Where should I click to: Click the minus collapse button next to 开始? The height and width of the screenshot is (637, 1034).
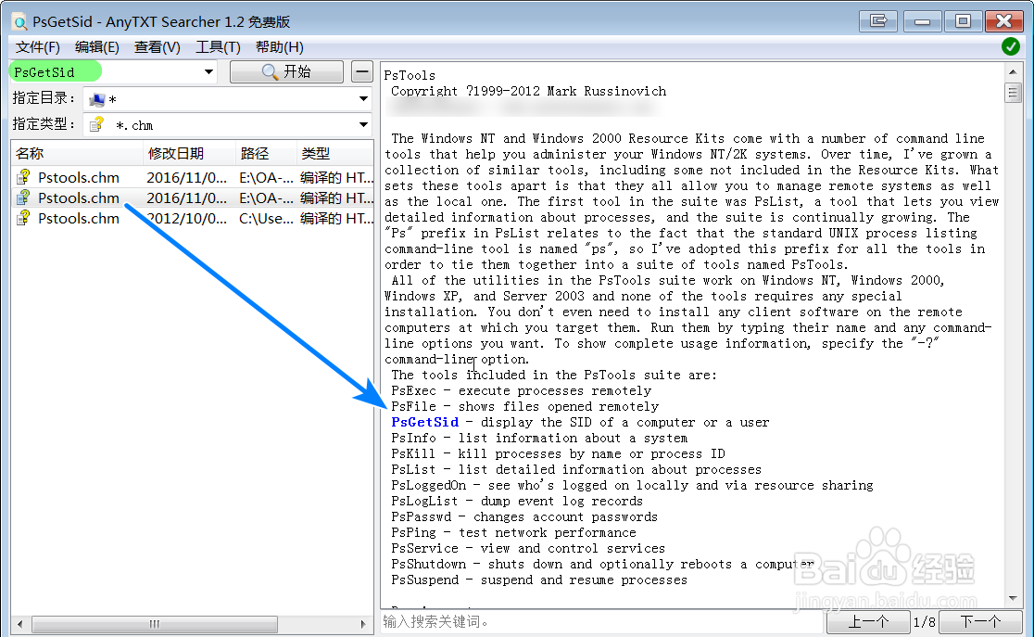(362, 72)
